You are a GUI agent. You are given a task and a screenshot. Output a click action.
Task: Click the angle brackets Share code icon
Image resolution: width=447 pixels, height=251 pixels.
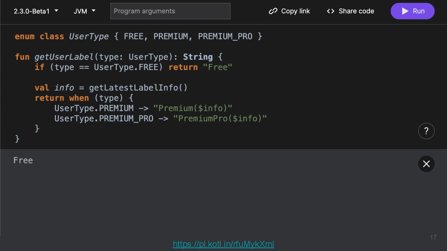point(331,11)
